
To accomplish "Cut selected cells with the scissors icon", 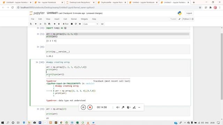I will (41, 24).
